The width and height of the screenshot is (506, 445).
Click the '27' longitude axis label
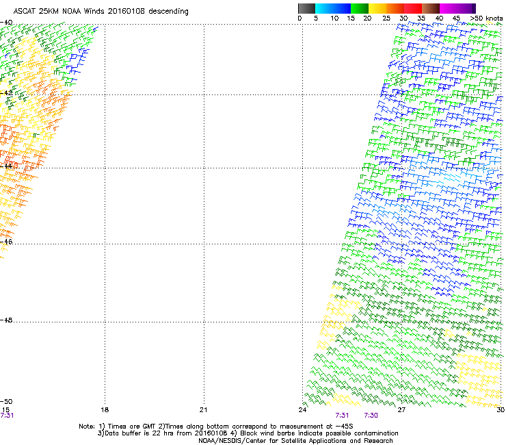pyautogui.click(x=401, y=410)
